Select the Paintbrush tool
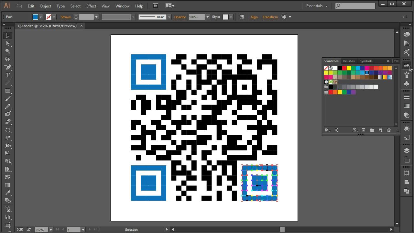Viewport: 414px width, 233px height. [8, 98]
